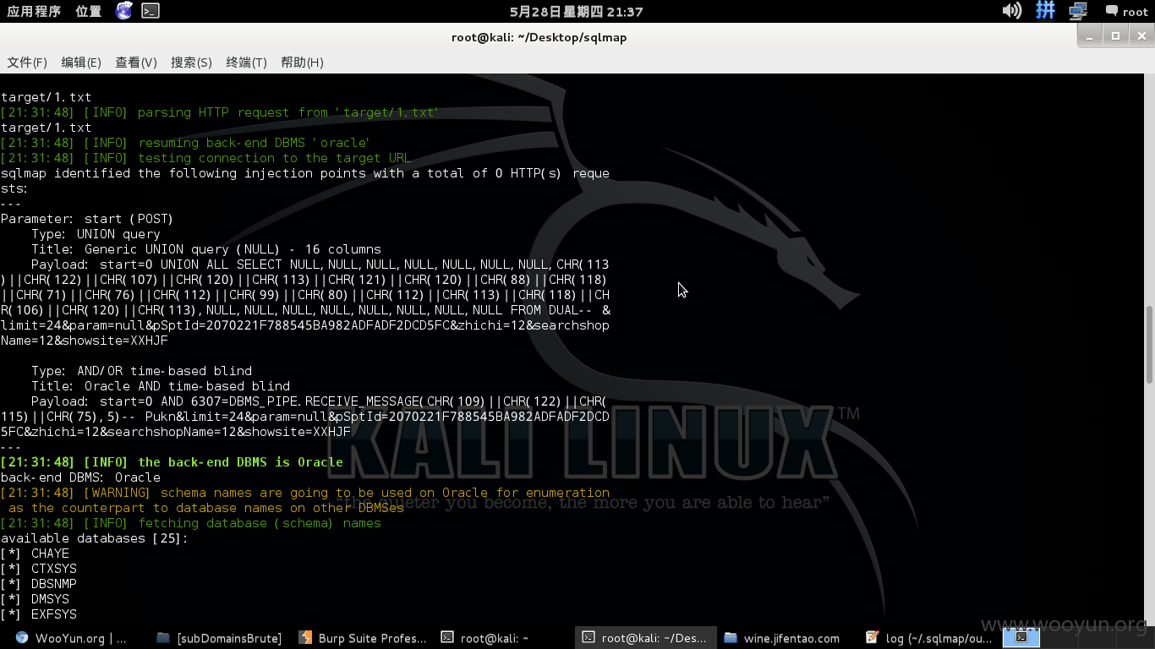Open the network connection icon
The height and width of the screenshot is (649, 1155).
coord(1078,11)
